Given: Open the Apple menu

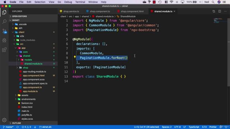Looking at the screenshot, I should pos(5,2).
